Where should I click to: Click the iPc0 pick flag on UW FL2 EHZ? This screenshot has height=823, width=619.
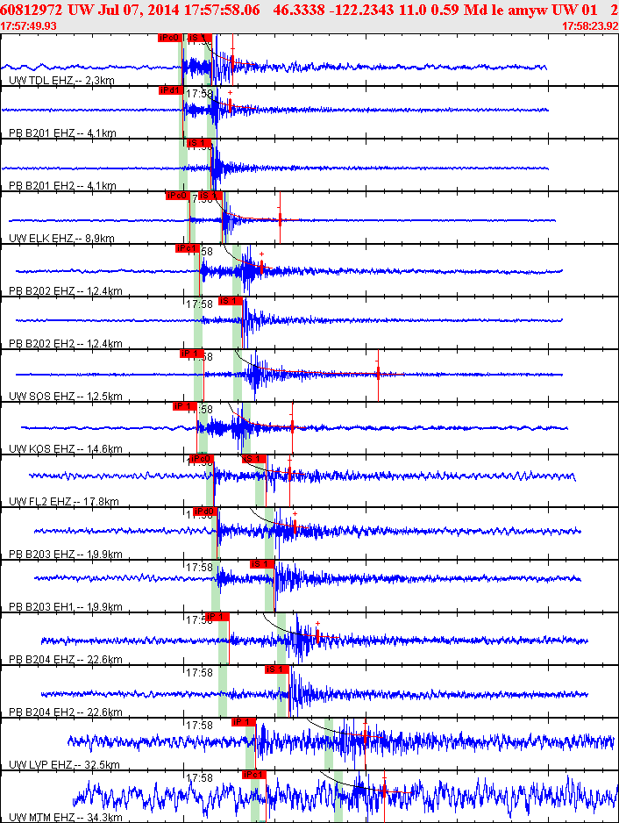coord(201,459)
